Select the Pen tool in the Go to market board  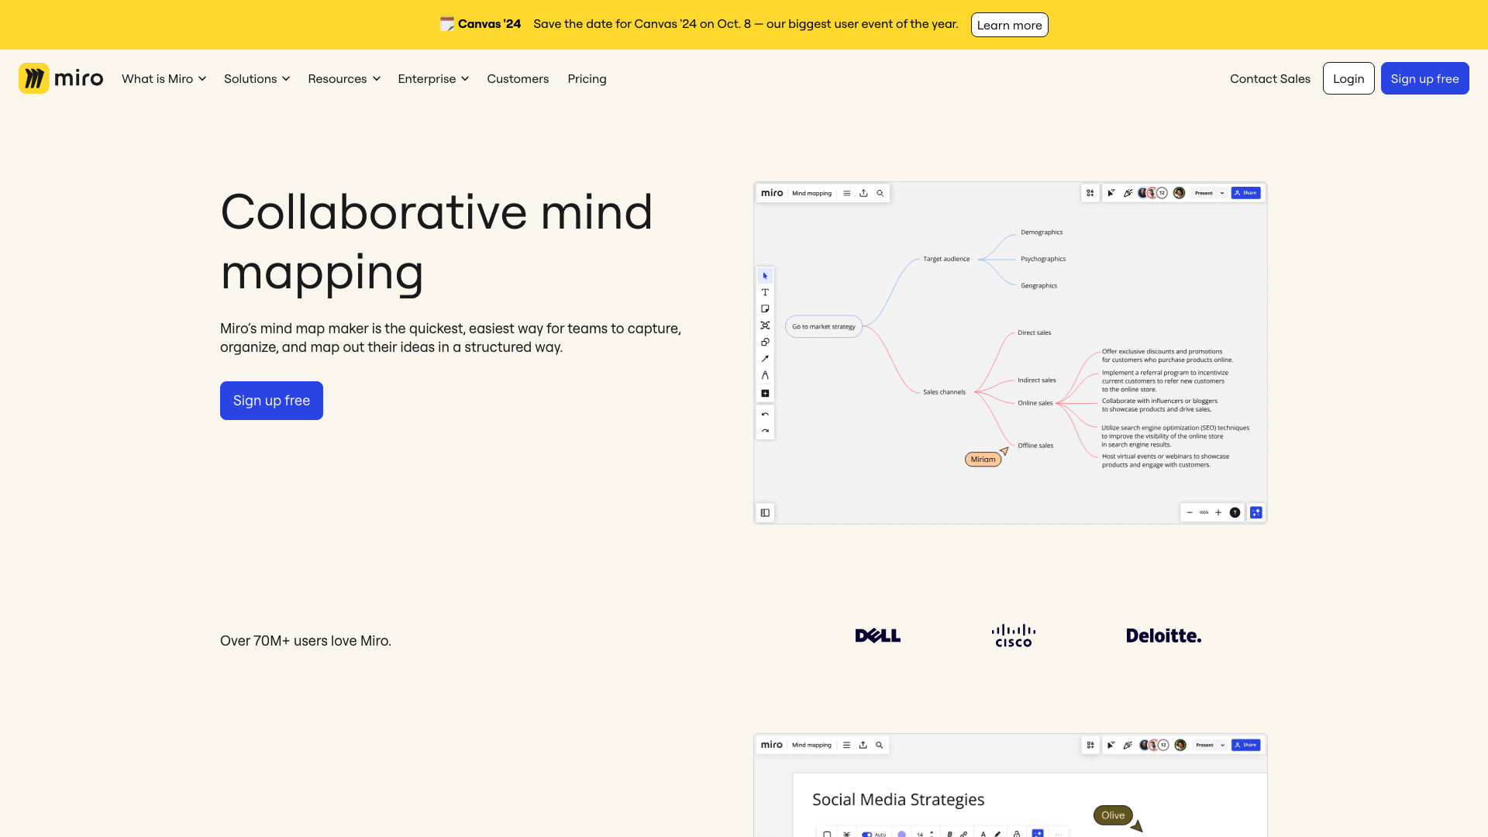coord(765,375)
